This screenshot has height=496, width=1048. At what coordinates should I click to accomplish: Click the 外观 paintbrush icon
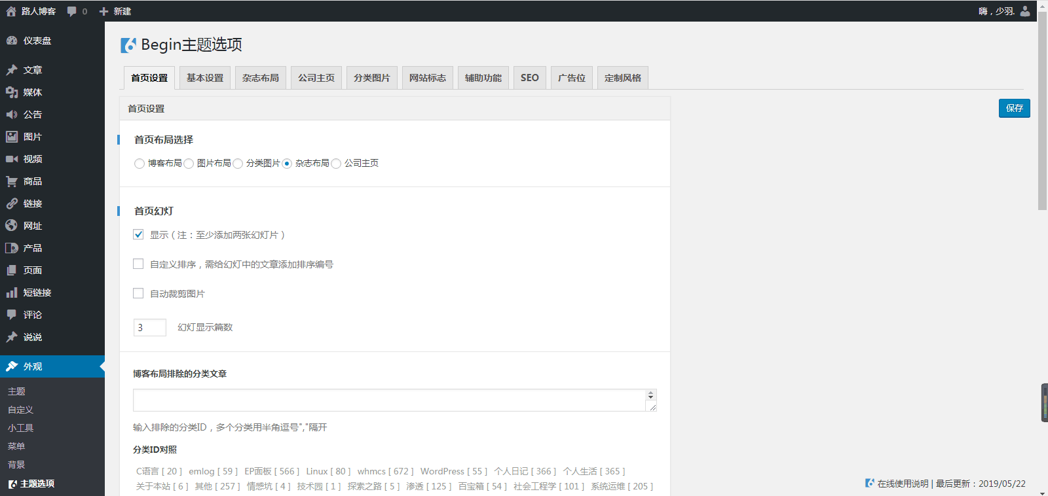point(12,366)
